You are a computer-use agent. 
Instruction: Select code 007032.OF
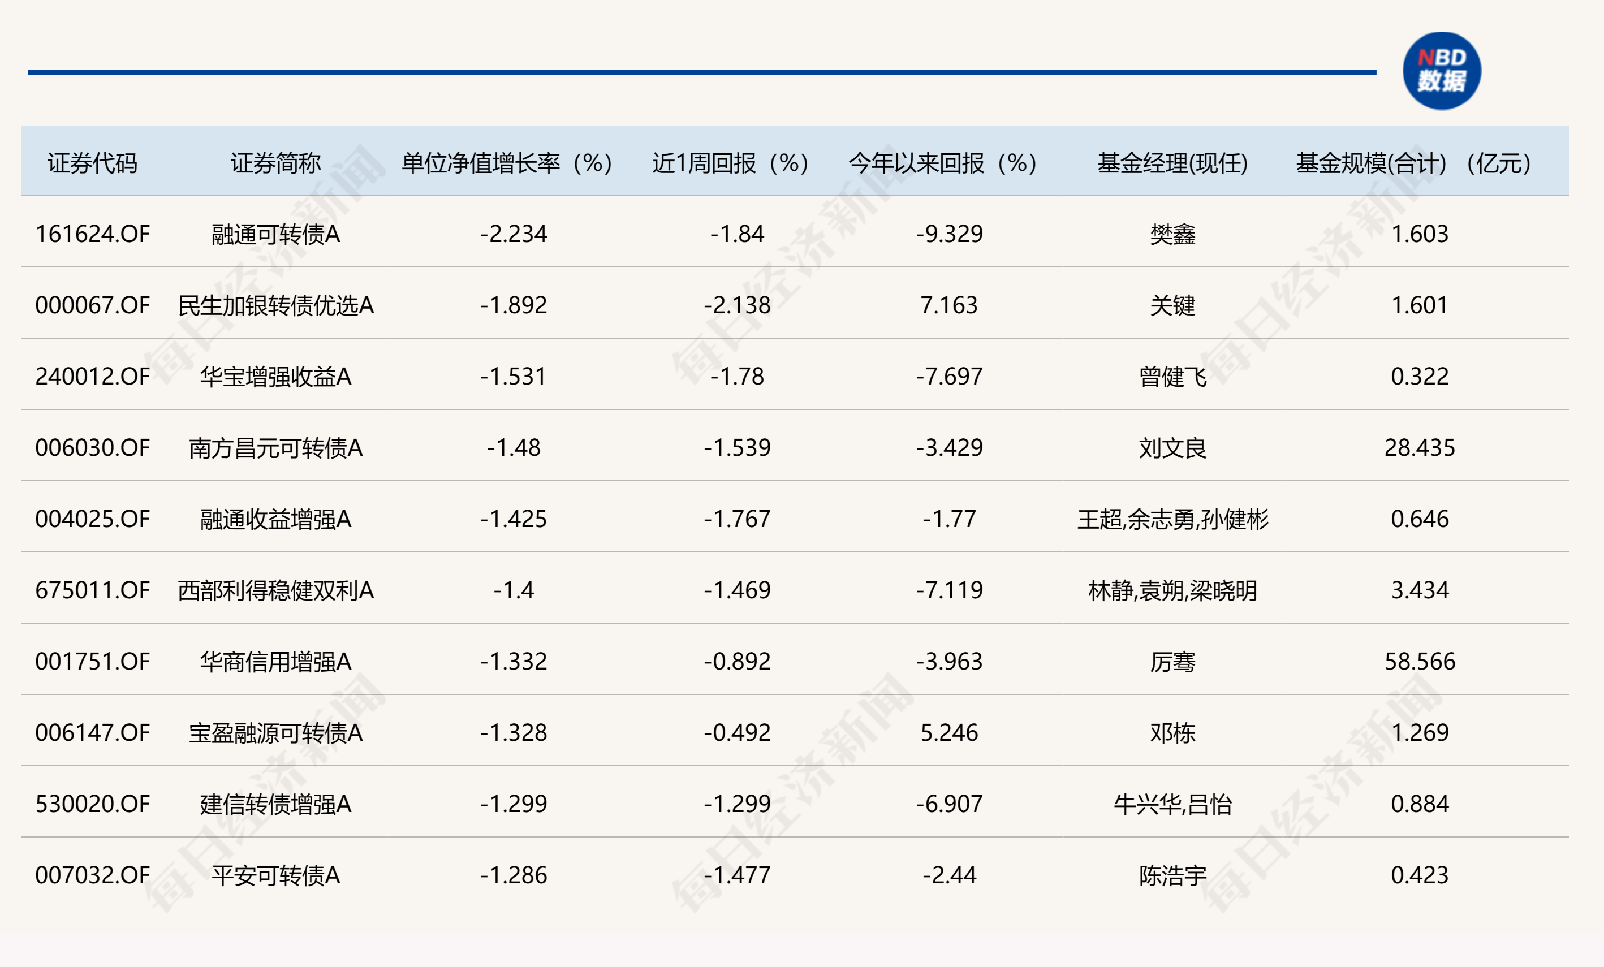coord(92,875)
